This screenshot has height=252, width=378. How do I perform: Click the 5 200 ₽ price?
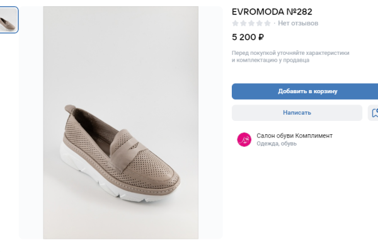pos(248,37)
